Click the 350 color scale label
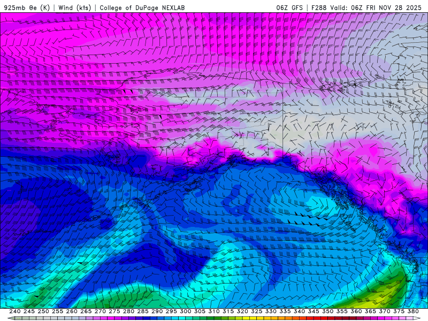Screen dimensions: 428x321 [327, 311]
